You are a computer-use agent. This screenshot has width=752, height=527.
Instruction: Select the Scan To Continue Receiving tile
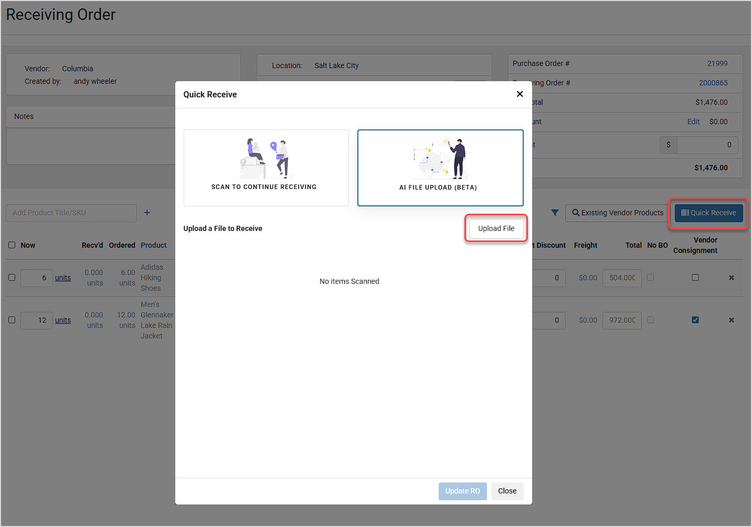click(x=266, y=168)
